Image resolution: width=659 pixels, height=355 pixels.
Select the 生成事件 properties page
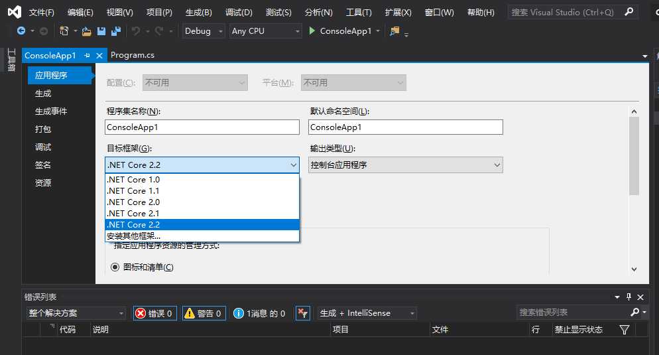click(x=51, y=111)
